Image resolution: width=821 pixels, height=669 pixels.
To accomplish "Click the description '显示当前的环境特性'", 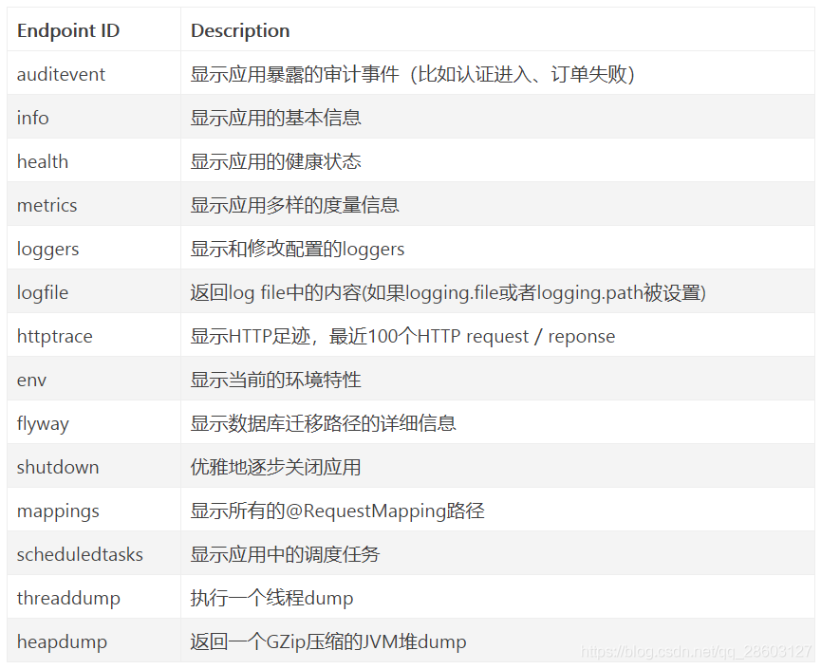I will coord(275,380).
